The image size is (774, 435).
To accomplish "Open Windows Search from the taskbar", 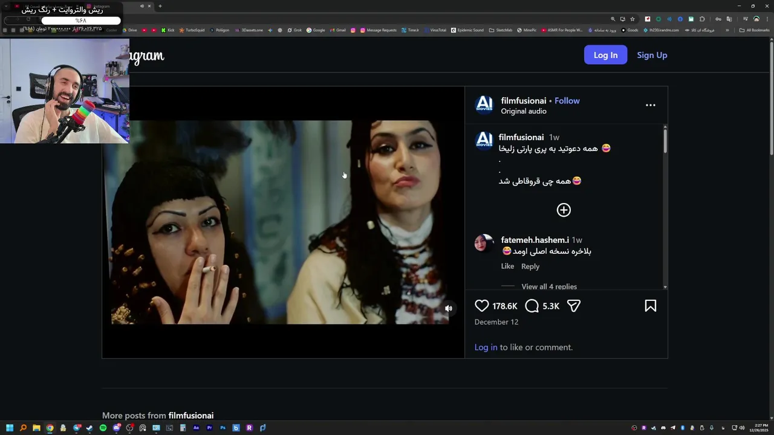I will (23, 428).
